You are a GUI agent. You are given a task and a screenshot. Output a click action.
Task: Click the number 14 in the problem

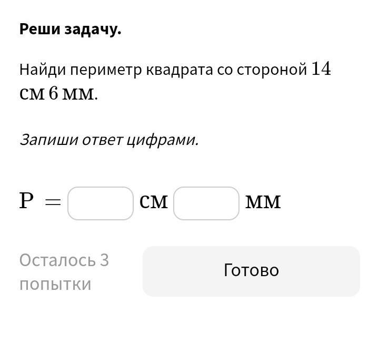tap(321, 69)
